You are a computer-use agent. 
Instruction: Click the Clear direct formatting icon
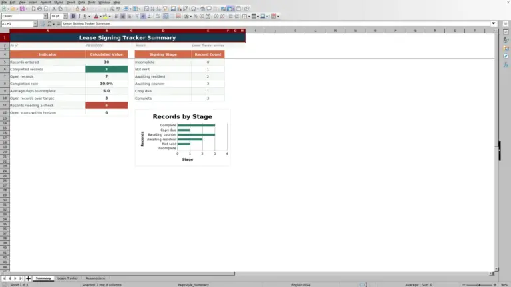click(x=83, y=9)
